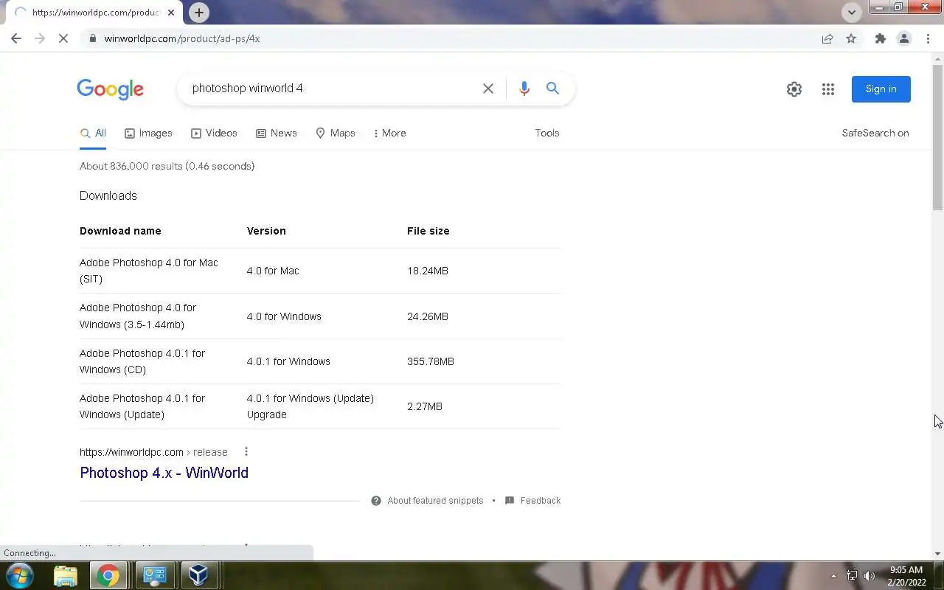
Task: Stop page loading with the X button
Action: [63, 38]
